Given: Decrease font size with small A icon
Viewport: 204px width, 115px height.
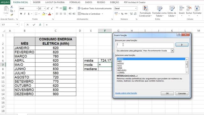Looking at the screenshot, I should [52, 9].
